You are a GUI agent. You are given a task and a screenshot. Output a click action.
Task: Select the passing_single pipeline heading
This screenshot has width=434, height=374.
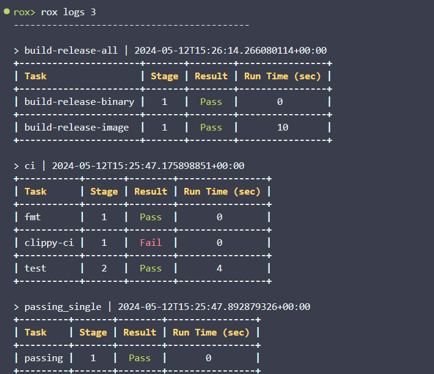click(63, 307)
